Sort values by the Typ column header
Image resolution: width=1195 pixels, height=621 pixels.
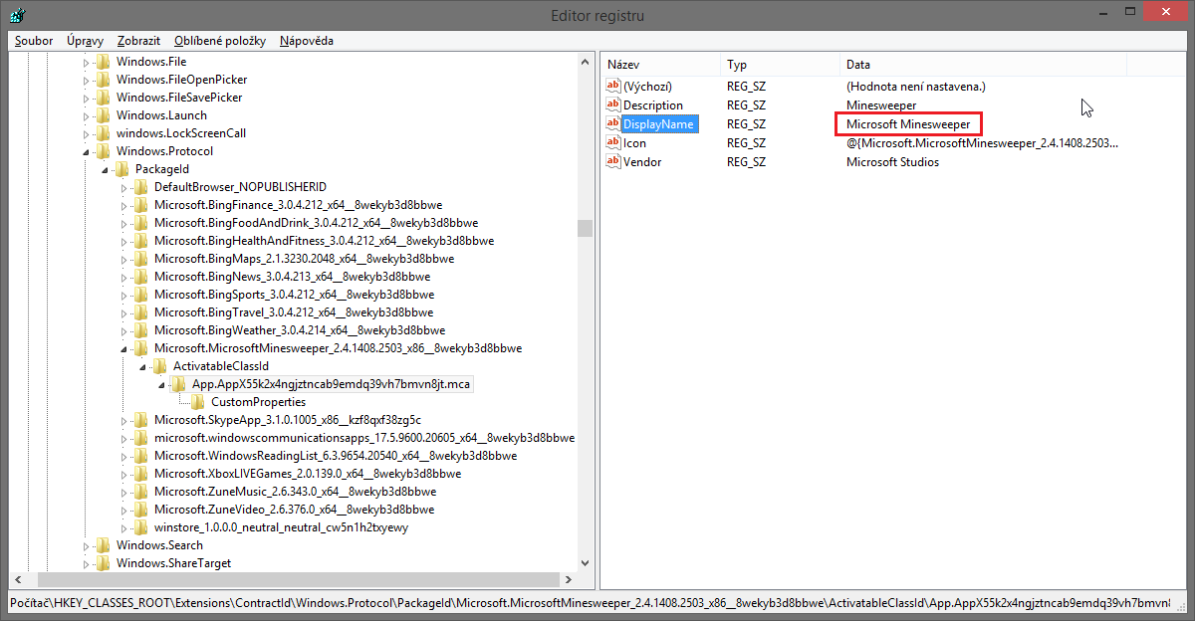click(780, 64)
